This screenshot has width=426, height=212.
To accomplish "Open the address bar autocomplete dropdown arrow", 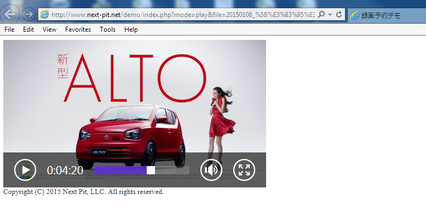I will [330, 15].
